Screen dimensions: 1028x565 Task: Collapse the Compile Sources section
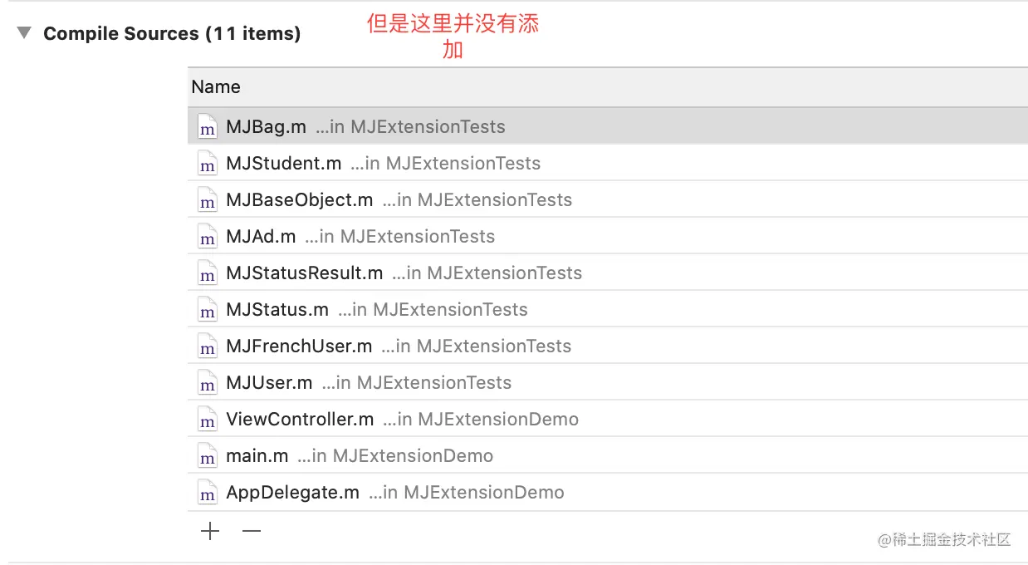[x=25, y=33]
